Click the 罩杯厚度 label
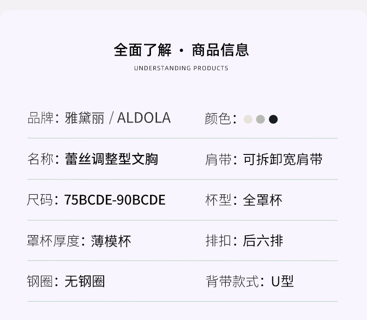 click(53, 241)
